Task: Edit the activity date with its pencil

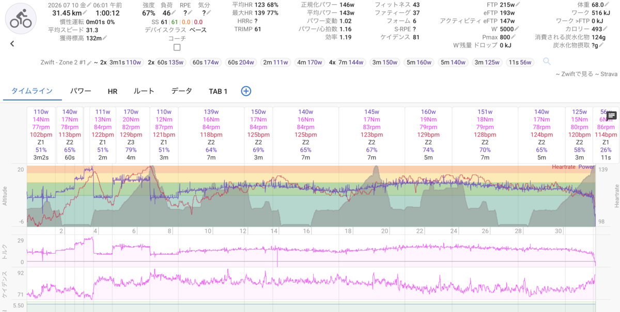Action: pos(88,5)
